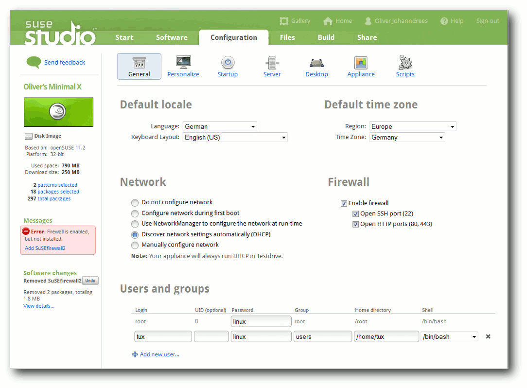The image size is (527, 388).
Task: Switch to the Share tab
Action: [367, 37]
